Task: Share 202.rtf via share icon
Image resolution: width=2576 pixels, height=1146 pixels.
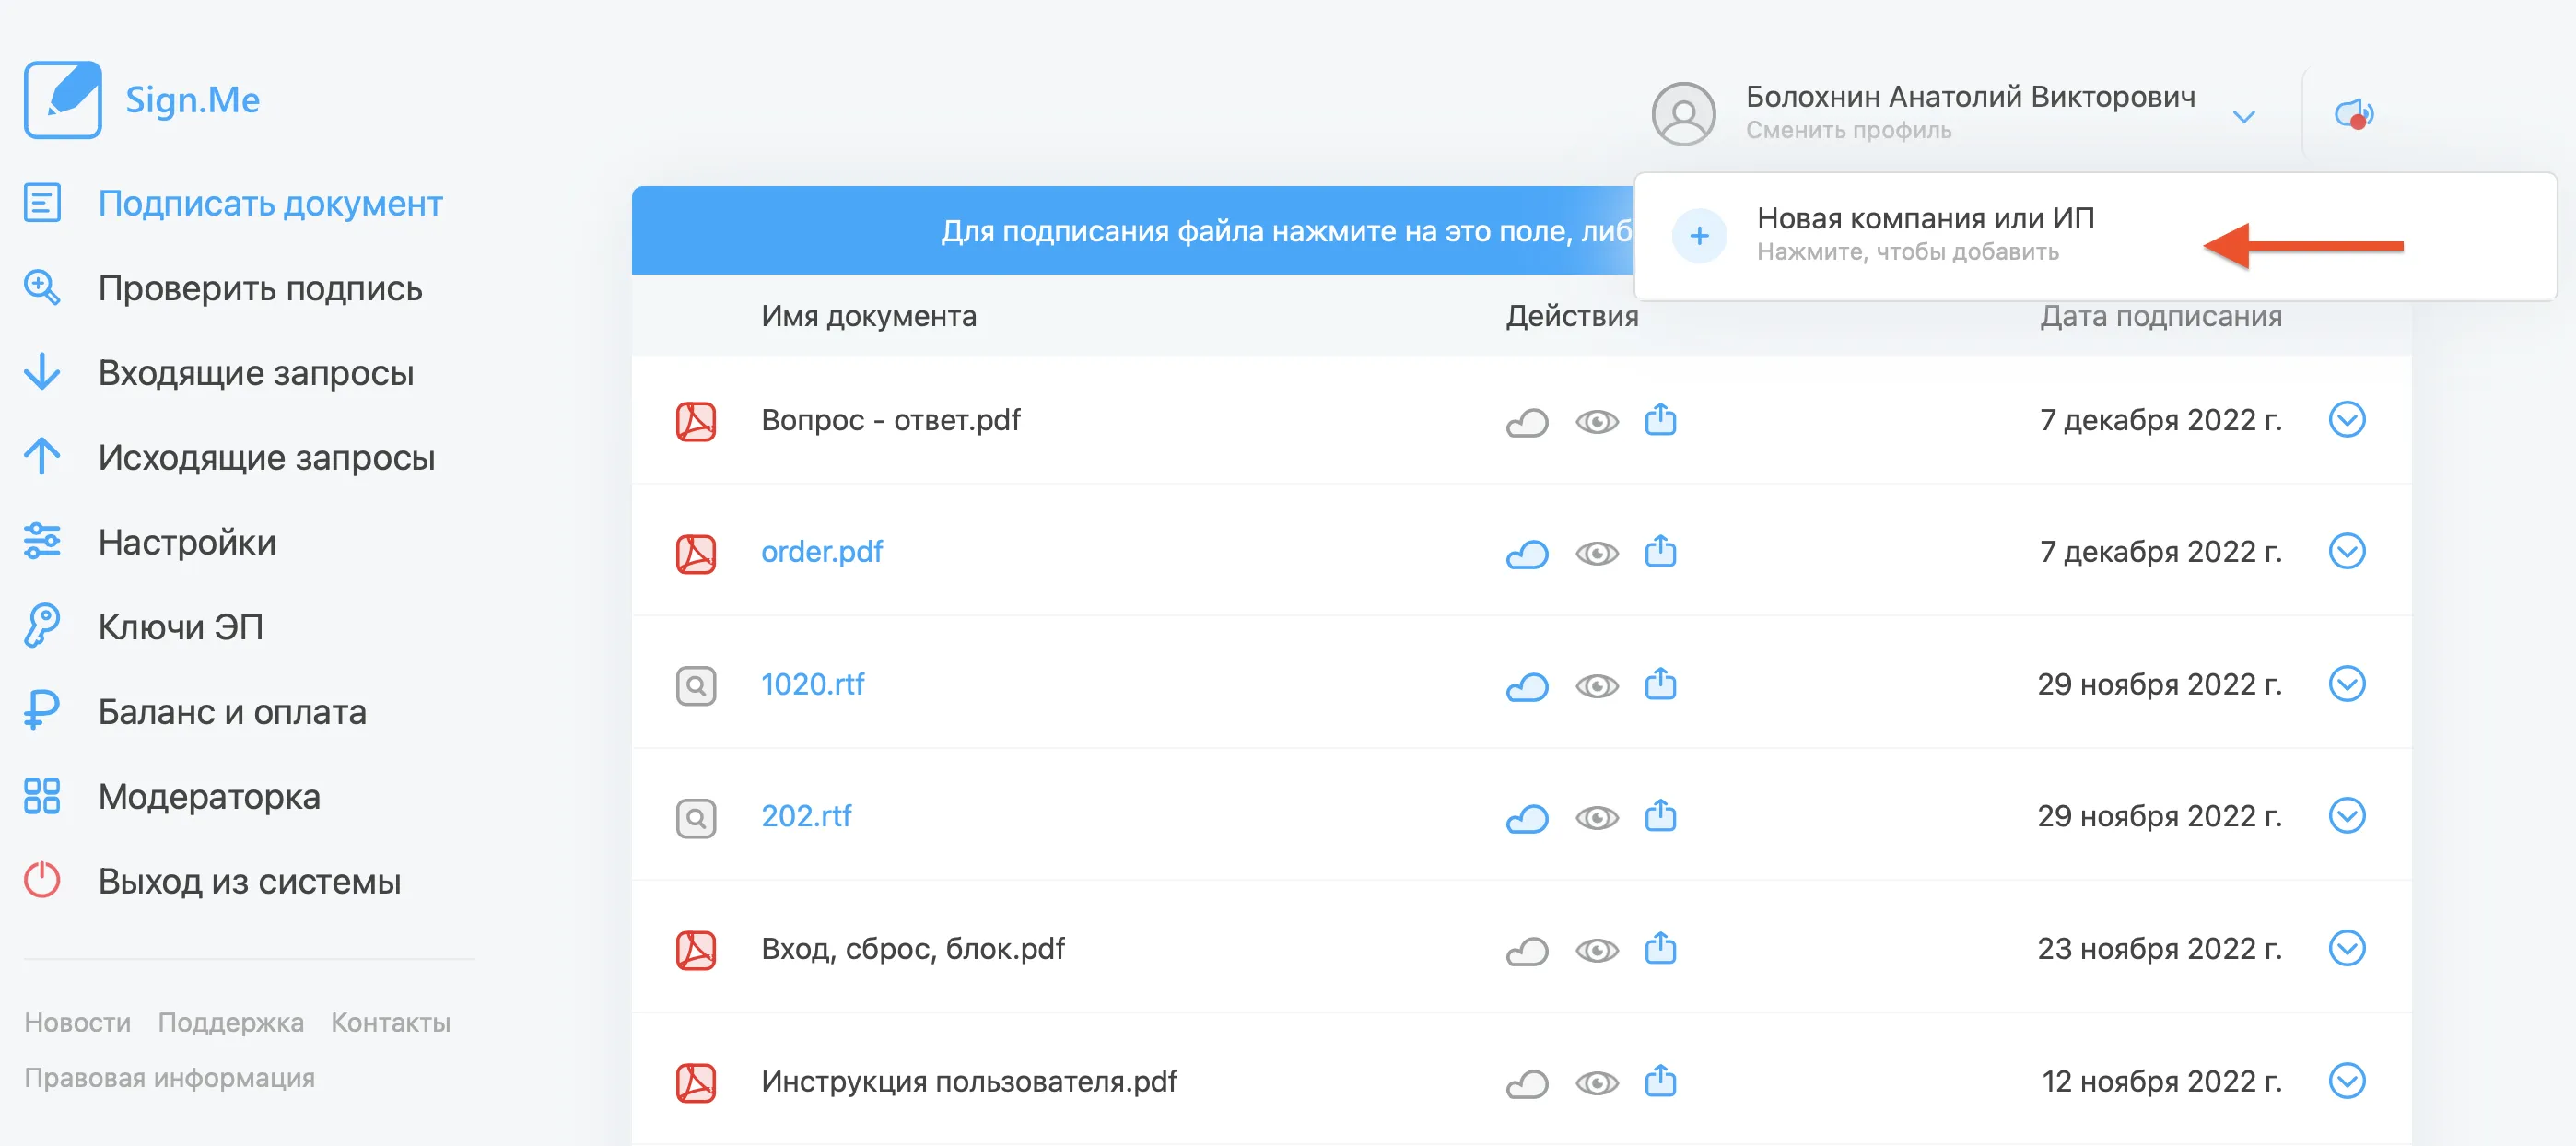Action: [x=1660, y=816]
